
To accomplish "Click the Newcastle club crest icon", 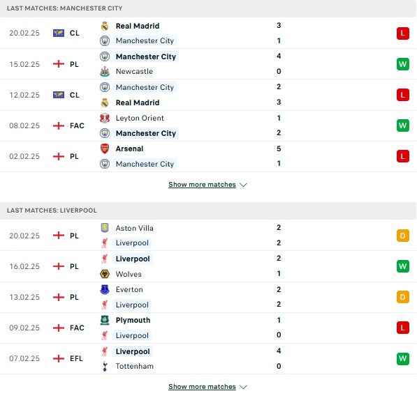I will click(105, 71).
